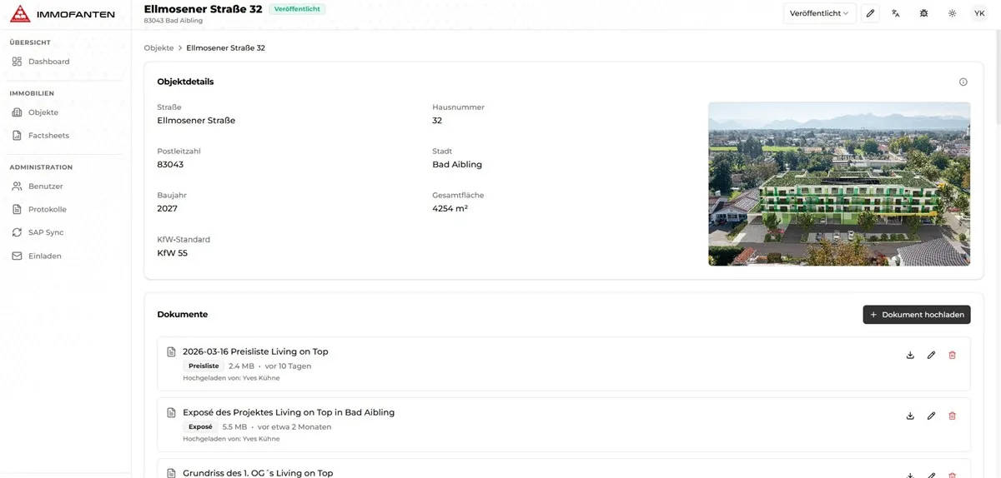Click the Benutzer users icon
This screenshot has width=1001, height=478.
(17, 187)
